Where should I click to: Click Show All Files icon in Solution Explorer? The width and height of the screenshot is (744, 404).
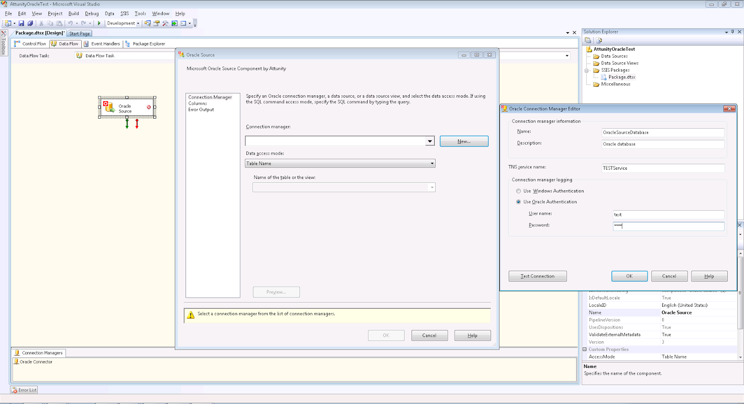click(599, 40)
